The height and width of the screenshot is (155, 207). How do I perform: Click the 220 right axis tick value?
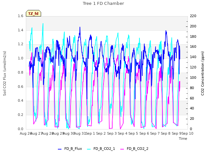(193, 16)
